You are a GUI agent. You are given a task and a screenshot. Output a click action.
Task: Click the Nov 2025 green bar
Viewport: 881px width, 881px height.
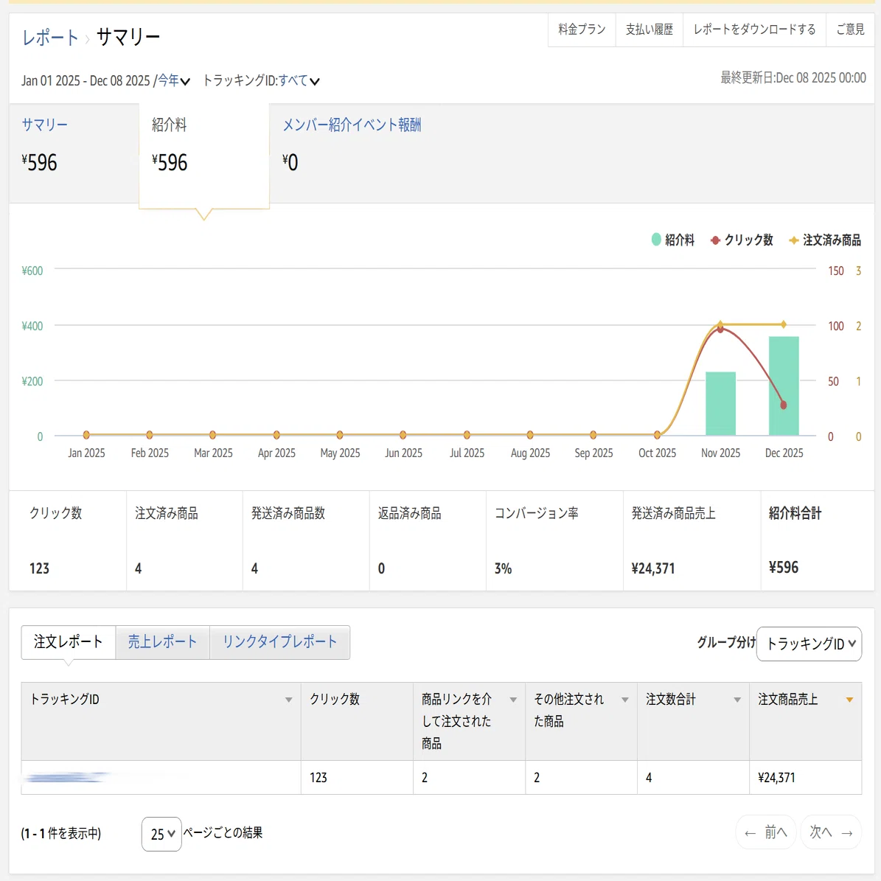coord(720,403)
